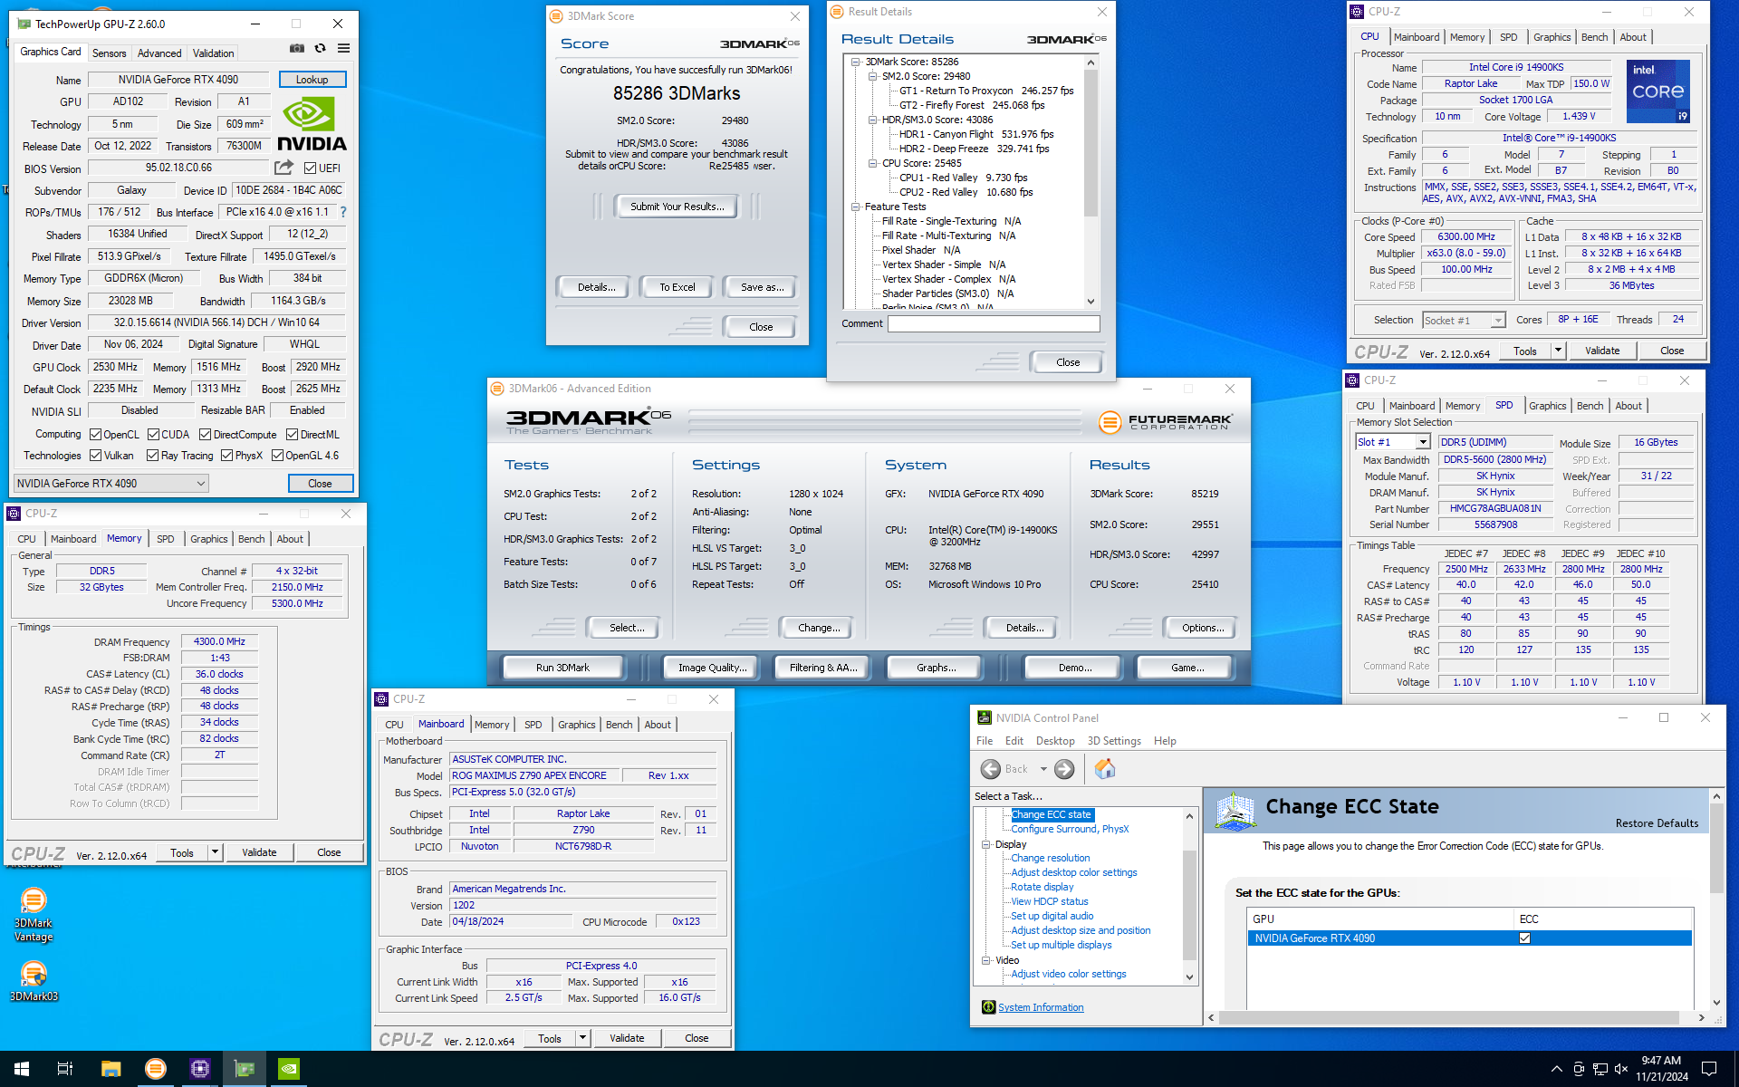Image resolution: width=1739 pixels, height=1087 pixels.
Task: Click 3DMark orange taskbar icon
Action: (156, 1069)
